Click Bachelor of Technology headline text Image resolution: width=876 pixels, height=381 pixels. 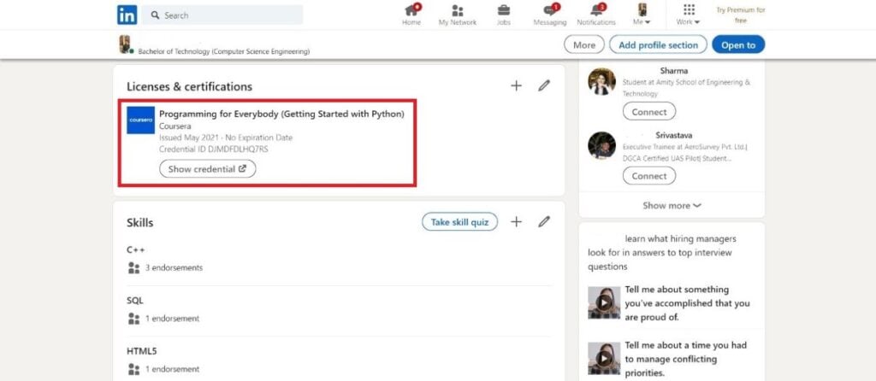[223, 51]
